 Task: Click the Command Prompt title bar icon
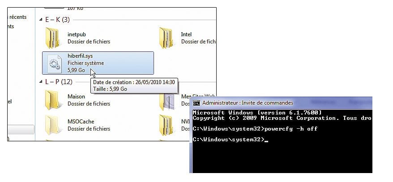(x=196, y=103)
